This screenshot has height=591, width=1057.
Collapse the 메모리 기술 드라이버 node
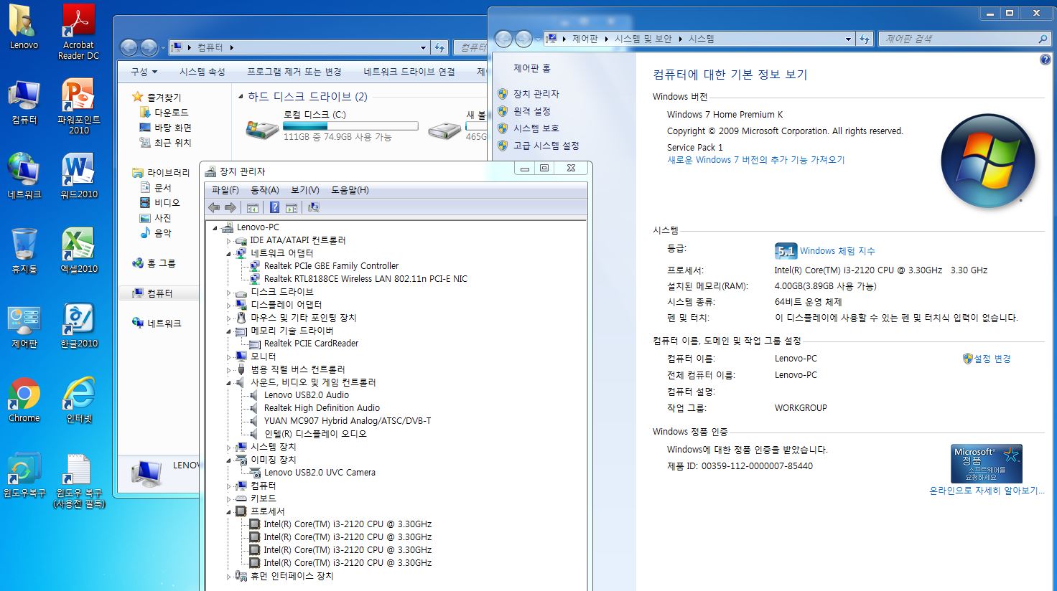[x=229, y=331]
